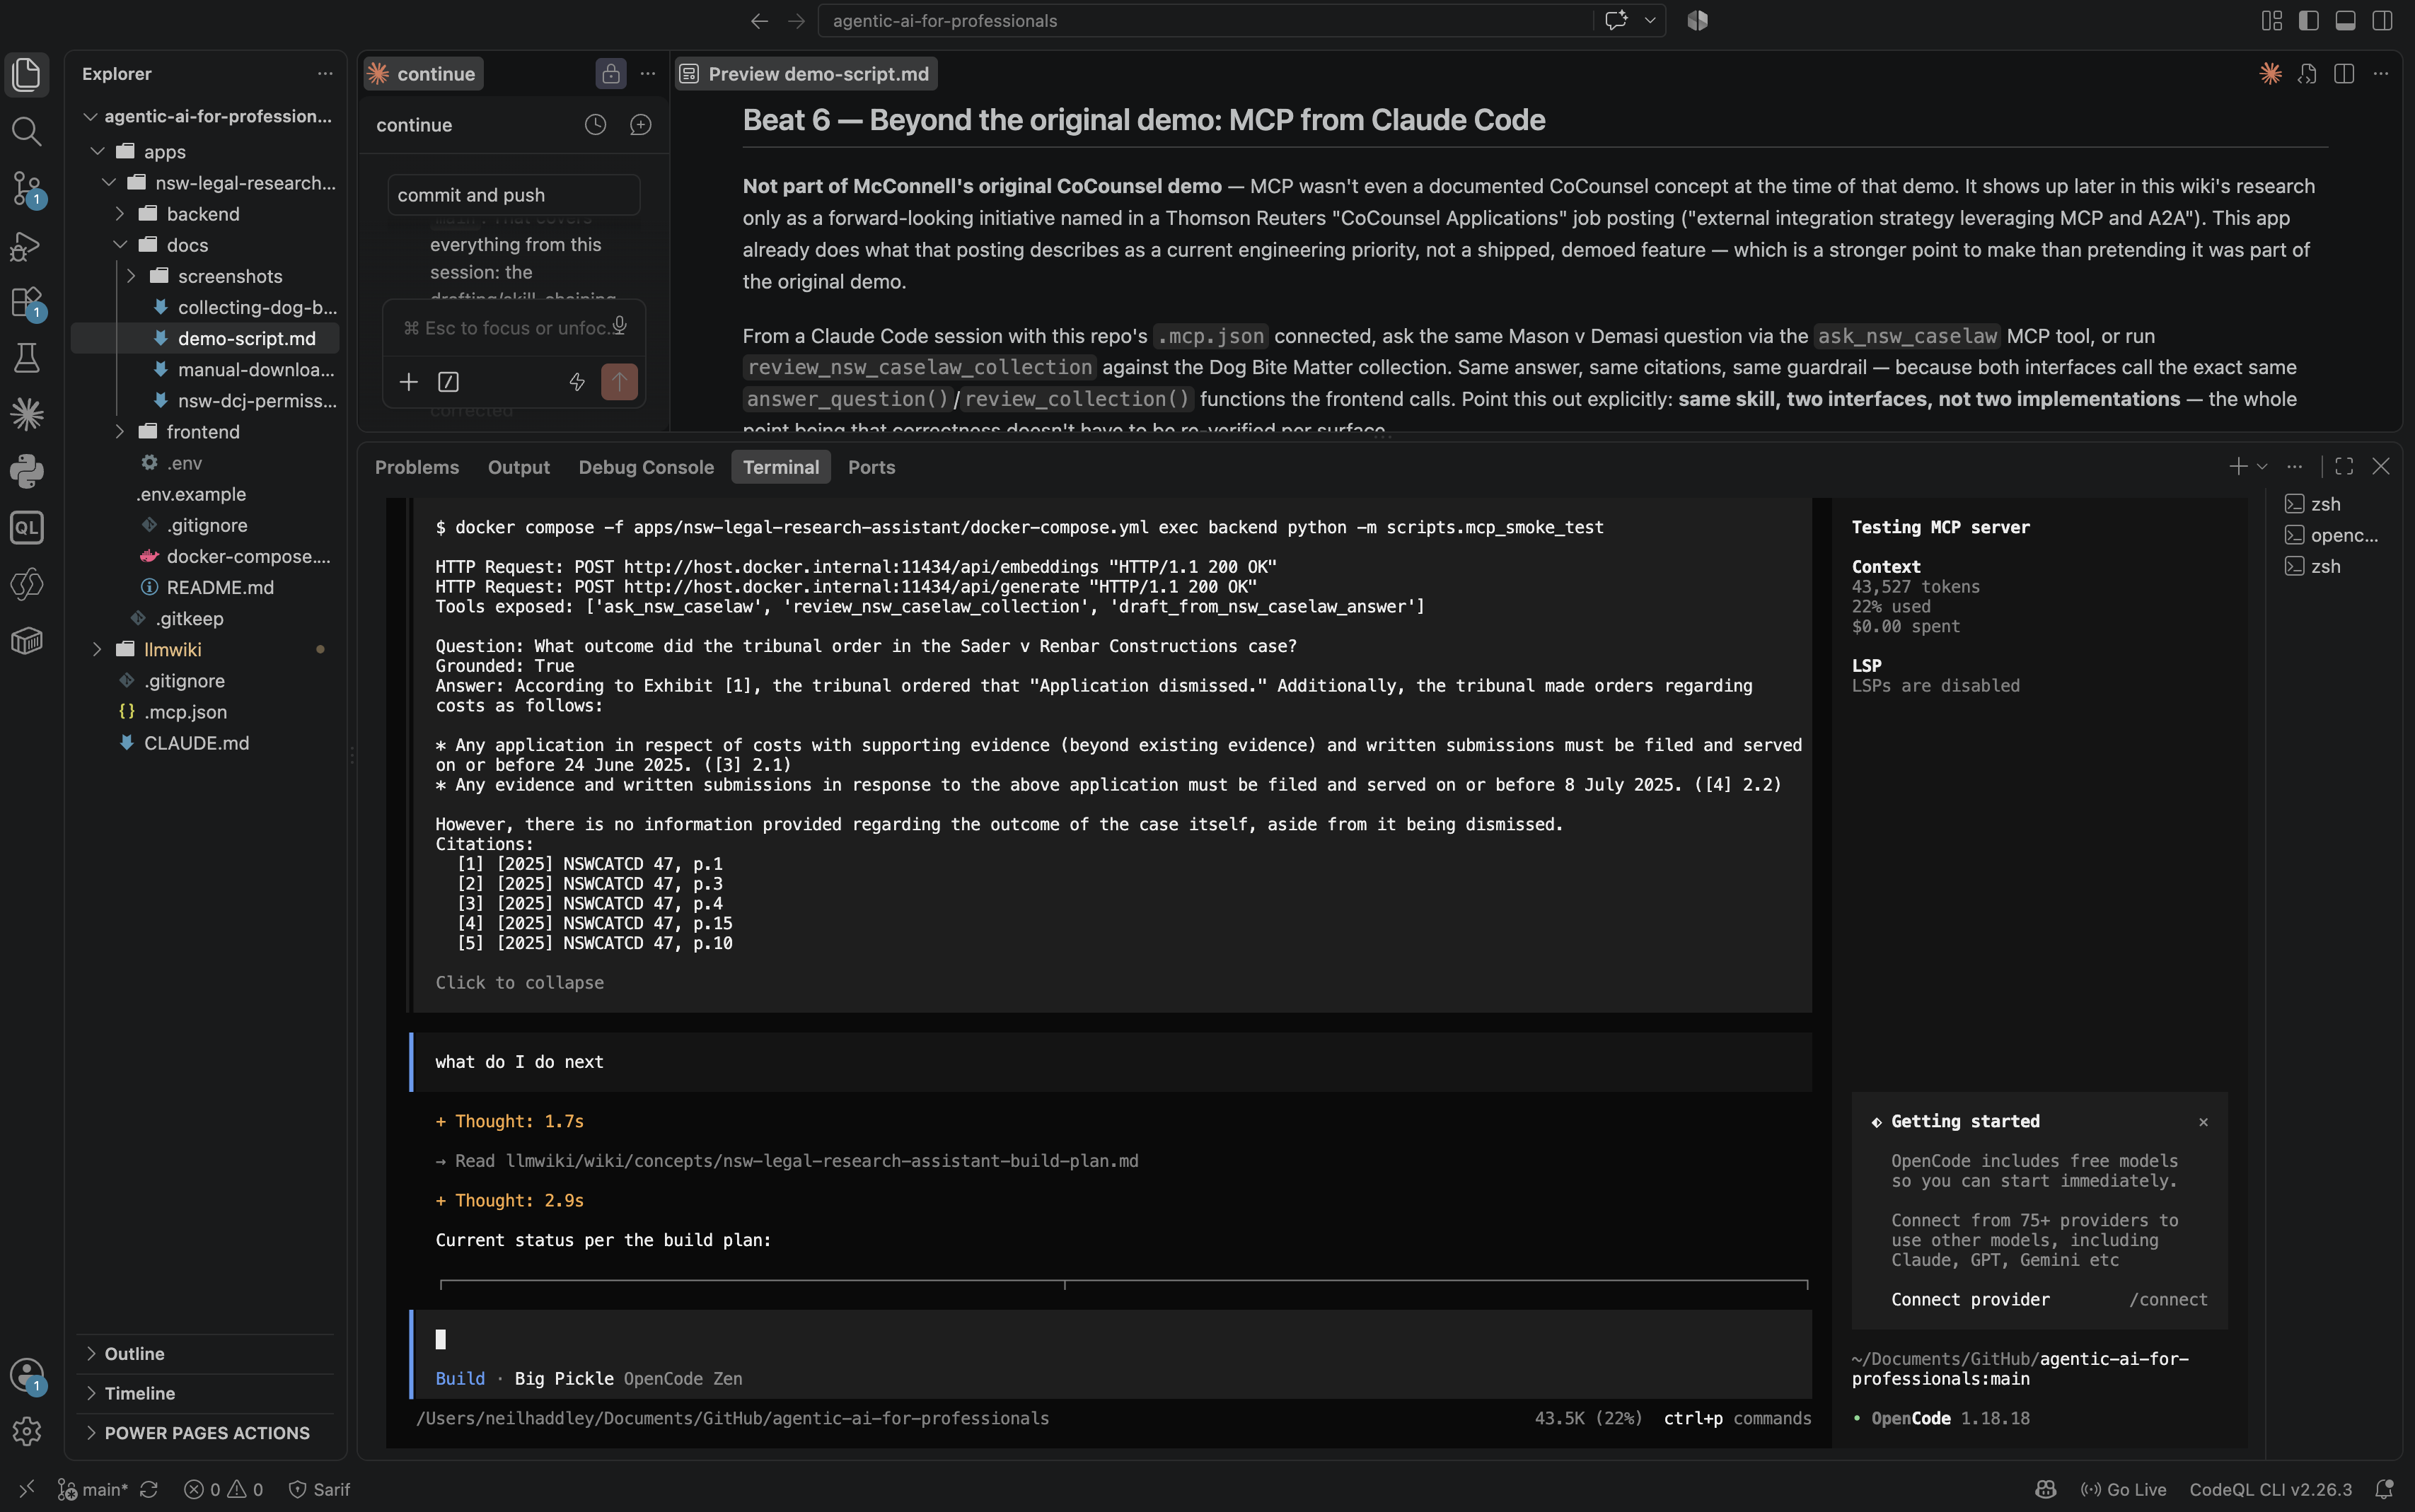This screenshot has height=1512, width=2415.
Task: Open chat from the title bar
Action: tap(1616, 21)
